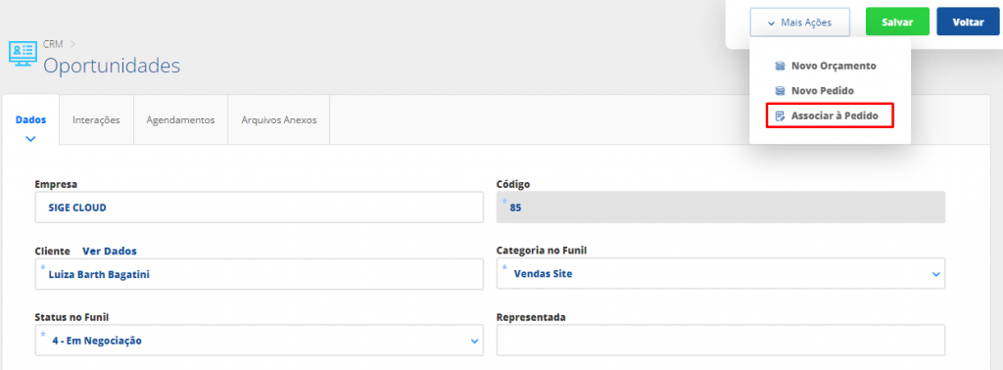Click the Código field showing 85
Image resolution: width=1003 pixels, height=370 pixels.
[x=721, y=208]
